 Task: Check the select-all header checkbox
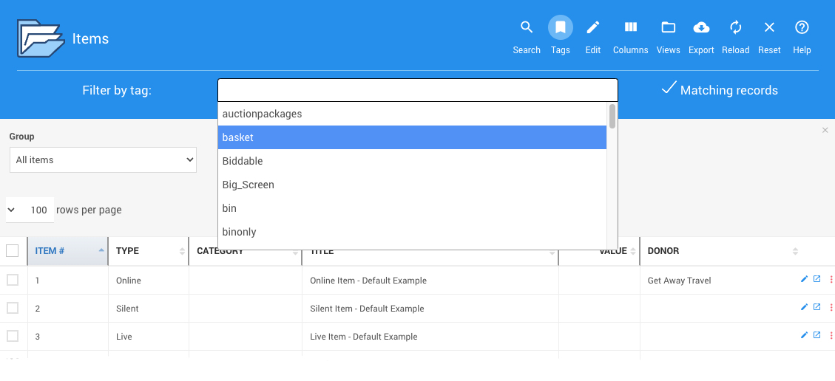tap(13, 251)
